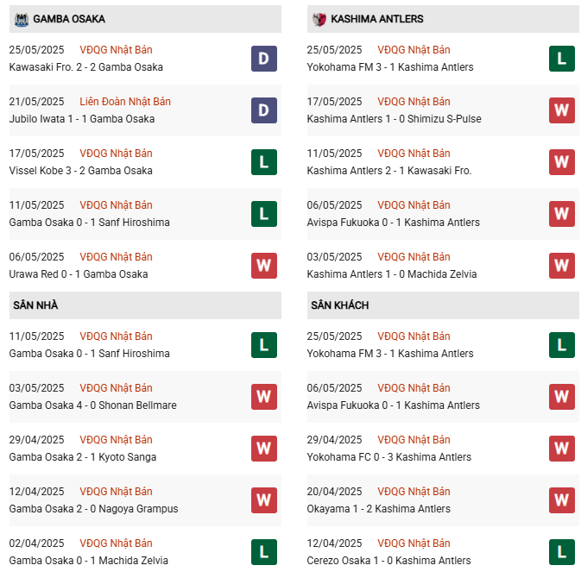581x578 pixels.
Task: Click the L badge for Vissel Kobe 3-2 match
Action: [264, 162]
